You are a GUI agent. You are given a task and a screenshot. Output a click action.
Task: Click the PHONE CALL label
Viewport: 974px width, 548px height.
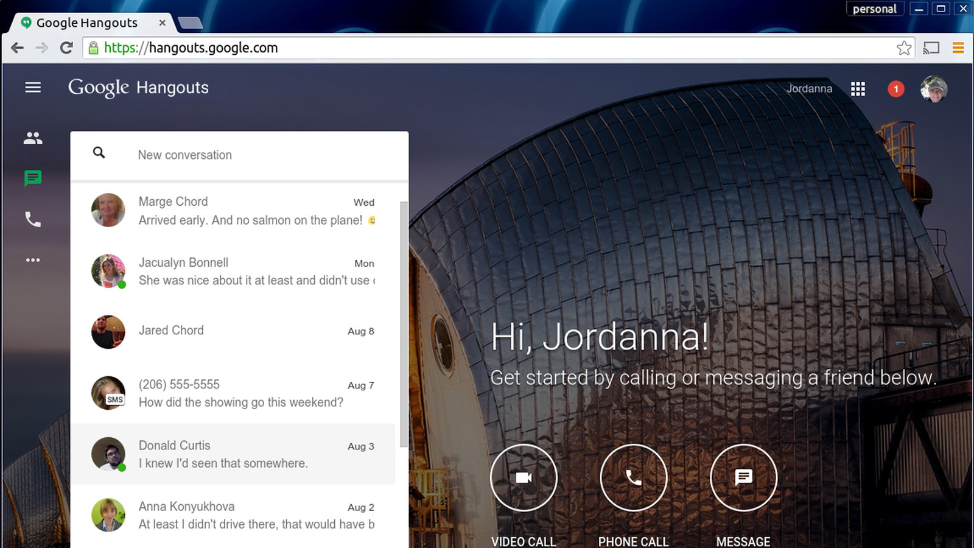pyautogui.click(x=633, y=541)
